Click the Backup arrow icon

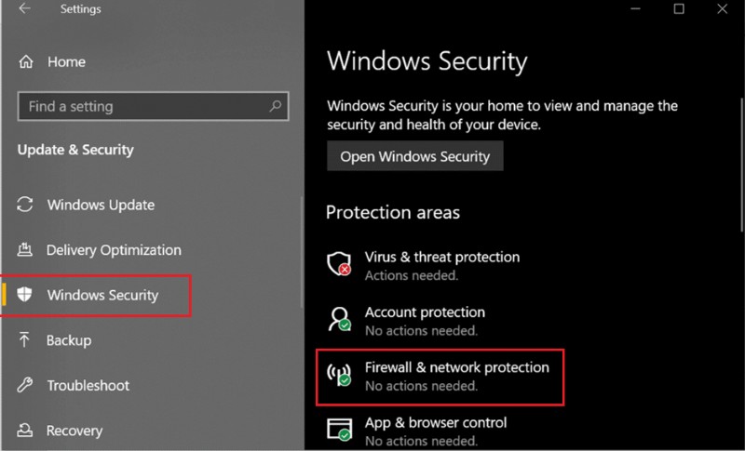coord(27,340)
